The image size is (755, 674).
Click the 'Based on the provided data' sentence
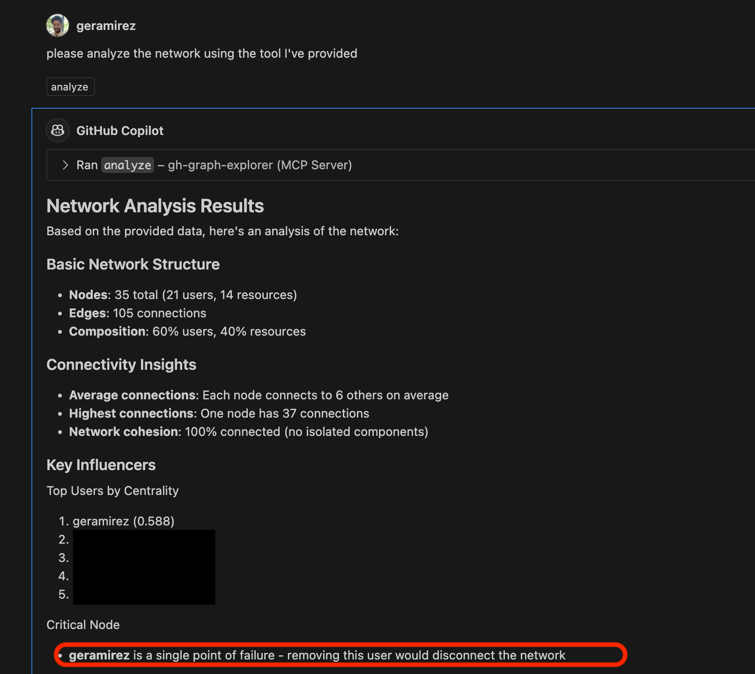(x=222, y=231)
